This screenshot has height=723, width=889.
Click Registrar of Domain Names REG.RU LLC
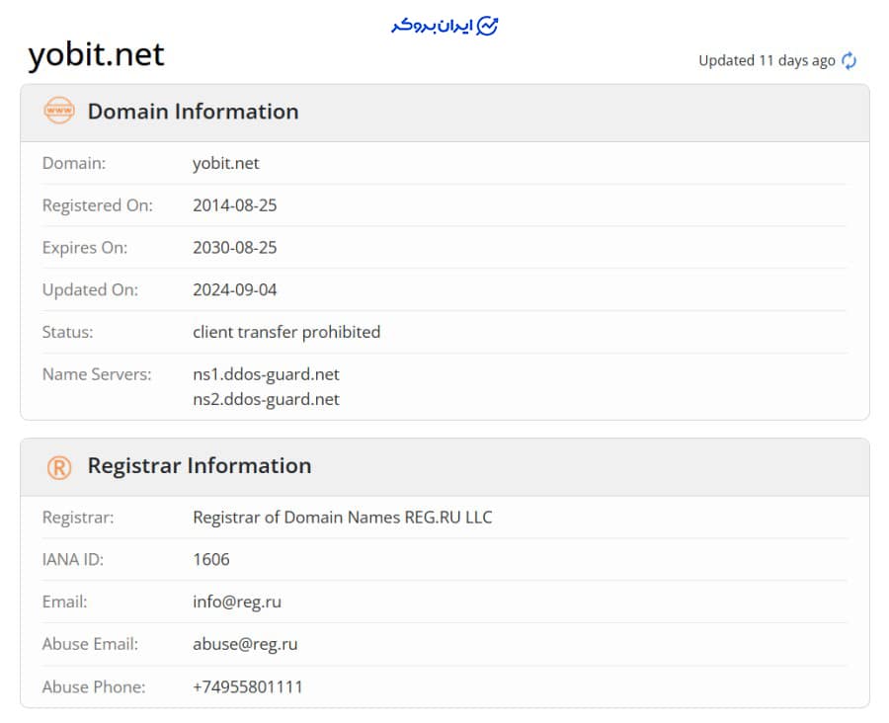point(342,518)
